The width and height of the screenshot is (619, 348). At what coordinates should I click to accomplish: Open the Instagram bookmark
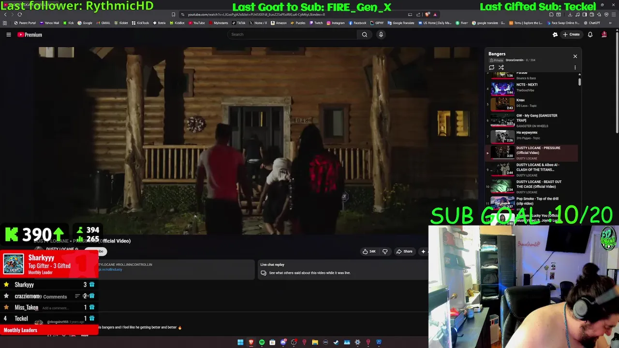tap(336, 23)
